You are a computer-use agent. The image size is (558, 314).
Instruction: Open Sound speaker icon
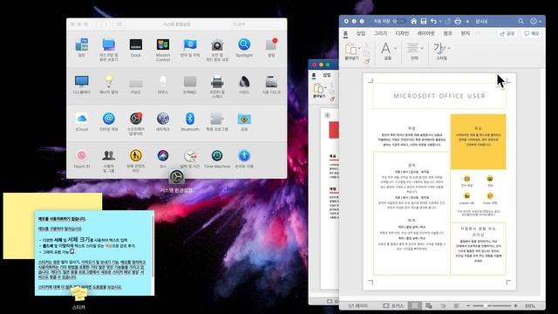click(244, 81)
